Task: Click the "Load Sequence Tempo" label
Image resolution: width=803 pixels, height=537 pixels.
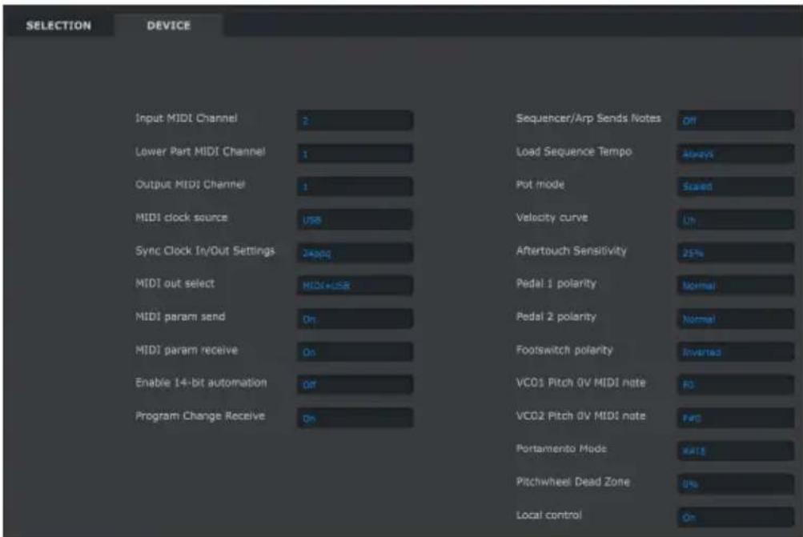Action: point(574,151)
